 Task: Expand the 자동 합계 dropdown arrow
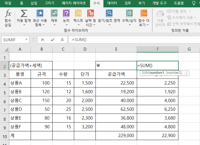click(x=24, y=25)
